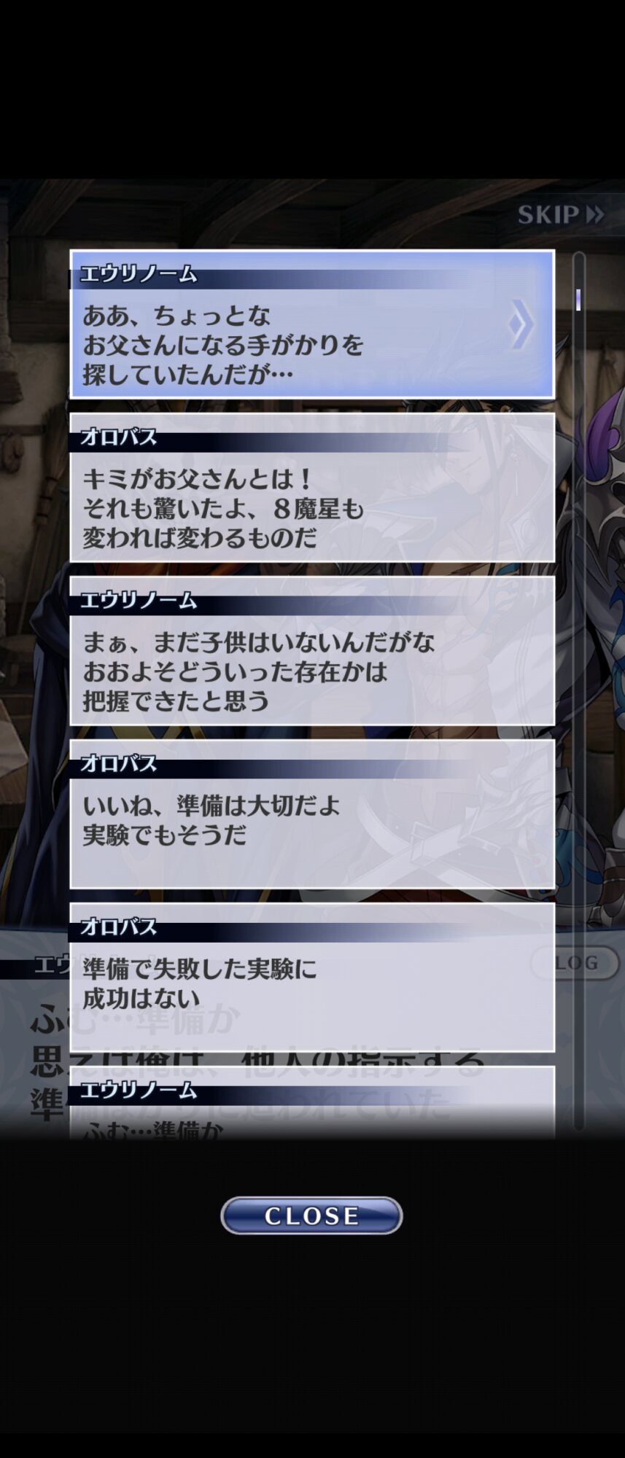Screen dimensions: 625x1458
Task: Close the dialogue log with CLOSE button
Action: pyautogui.click(x=311, y=1215)
